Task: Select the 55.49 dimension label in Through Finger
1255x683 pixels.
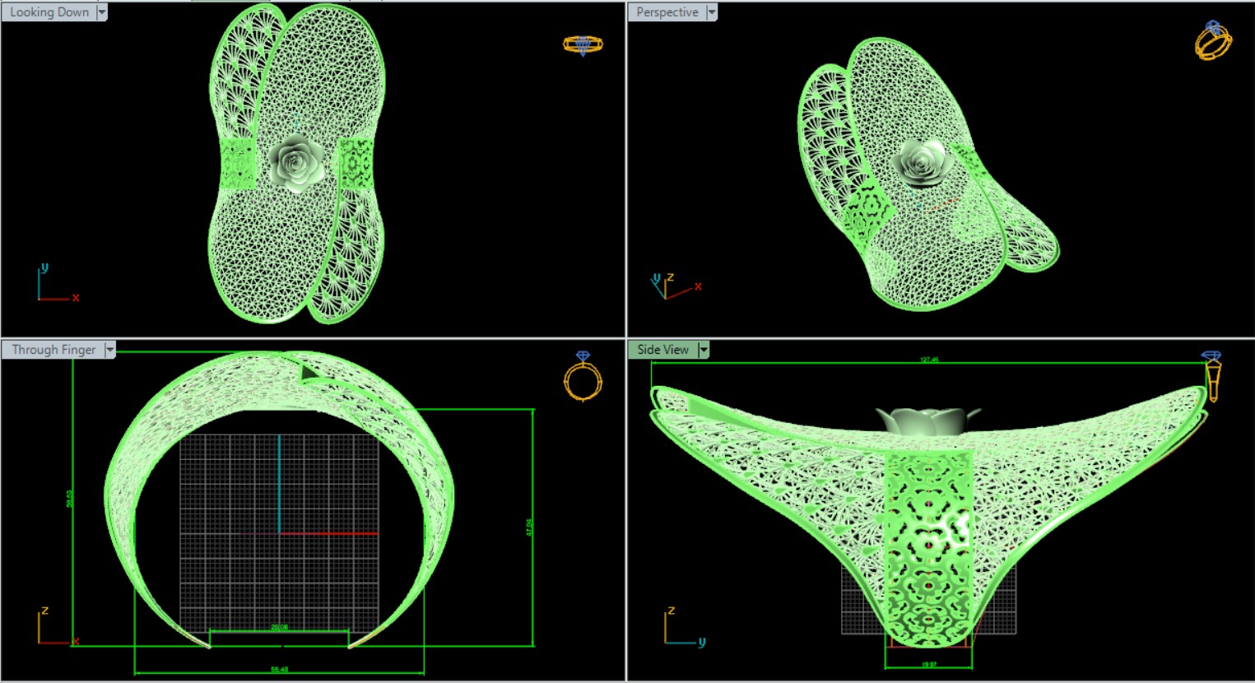Action: click(x=279, y=670)
